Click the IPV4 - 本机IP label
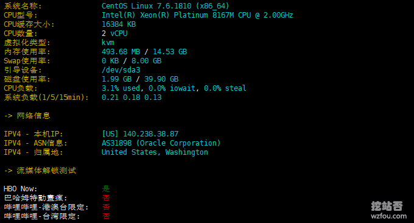The height and width of the screenshot is (223, 414). [33, 133]
